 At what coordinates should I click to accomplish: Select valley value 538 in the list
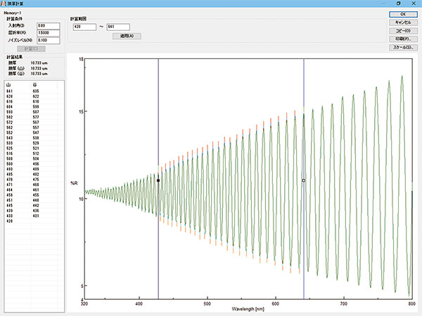36,138
